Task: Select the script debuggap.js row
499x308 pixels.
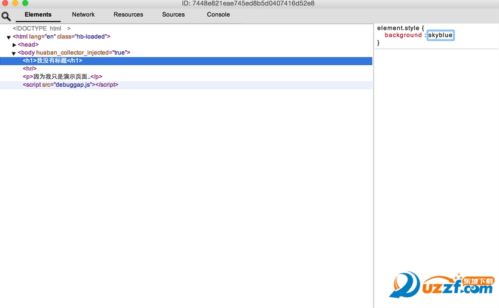Action: tap(186, 85)
